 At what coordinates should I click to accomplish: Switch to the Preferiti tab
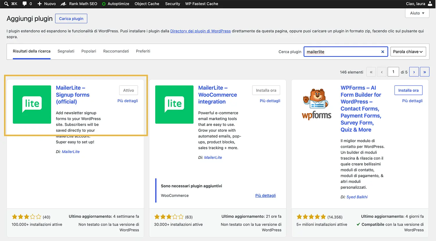pyautogui.click(x=143, y=51)
